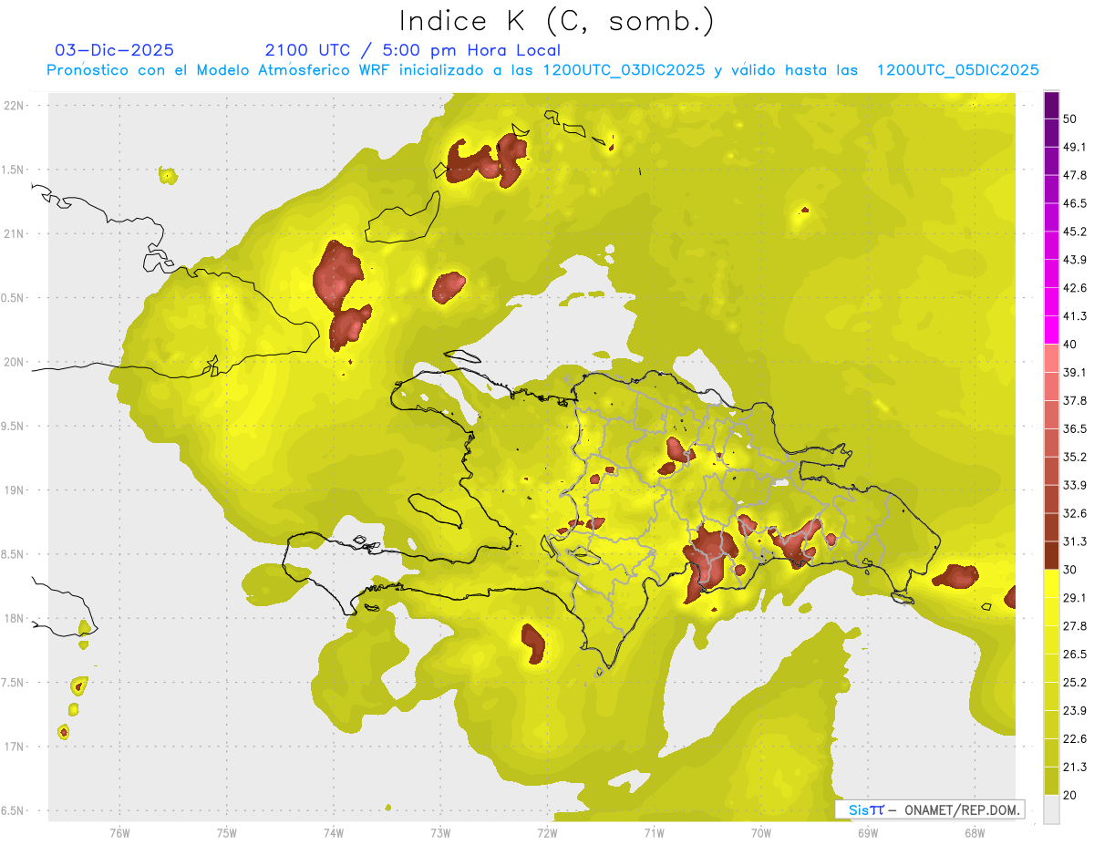The width and height of the screenshot is (1094, 845).
Task: Click the '23.9' value on the color scale
Action: tap(1074, 710)
